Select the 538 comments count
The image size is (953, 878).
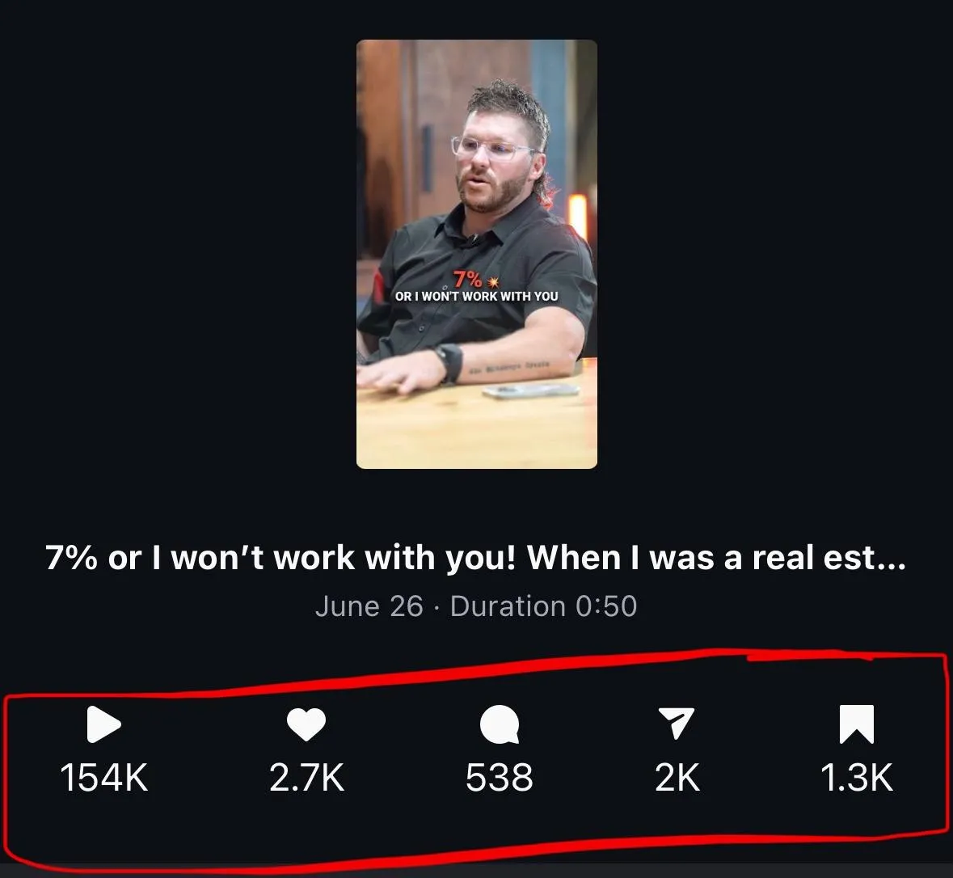[500, 777]
